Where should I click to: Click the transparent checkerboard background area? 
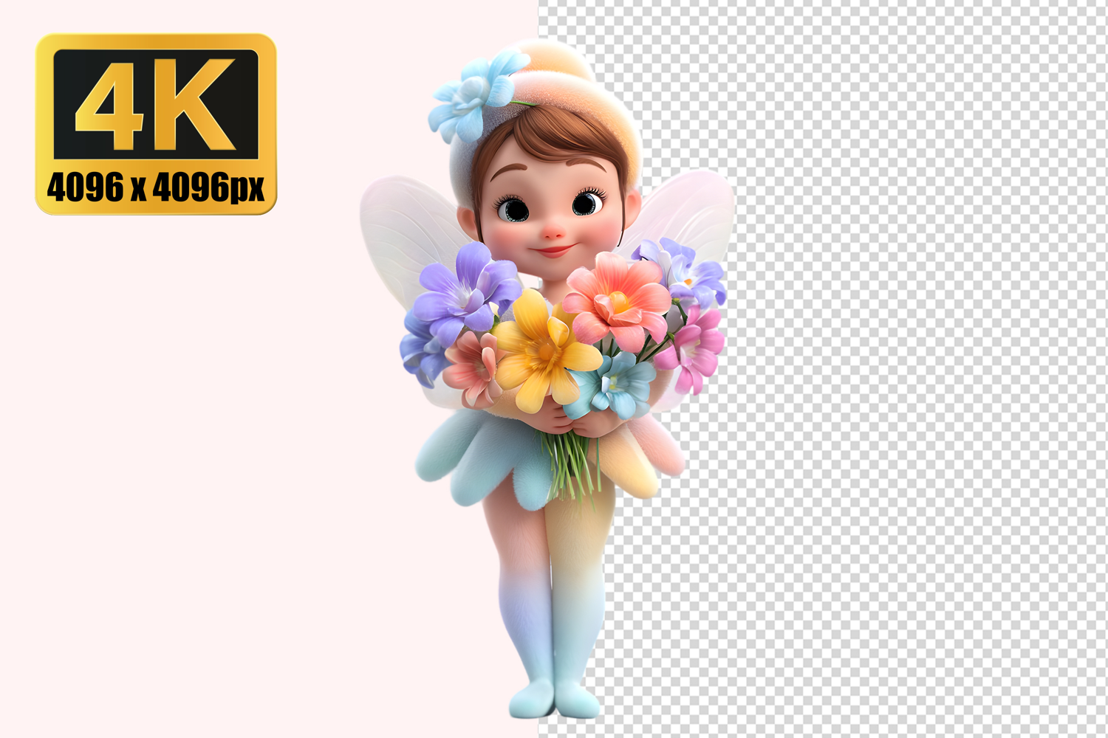pyautogui.click(x=886, y=369)
